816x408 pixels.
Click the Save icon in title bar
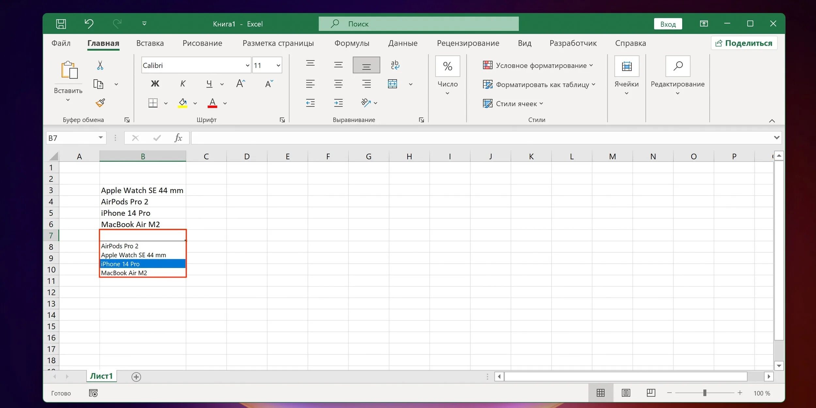(x=61, y=24)
